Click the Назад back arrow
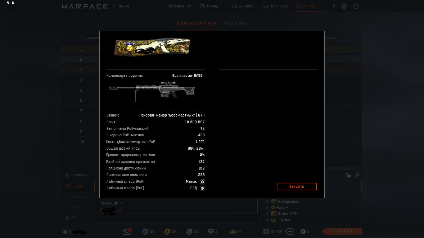The height and width of the screenshot is (238, 424). click(120, 6)
